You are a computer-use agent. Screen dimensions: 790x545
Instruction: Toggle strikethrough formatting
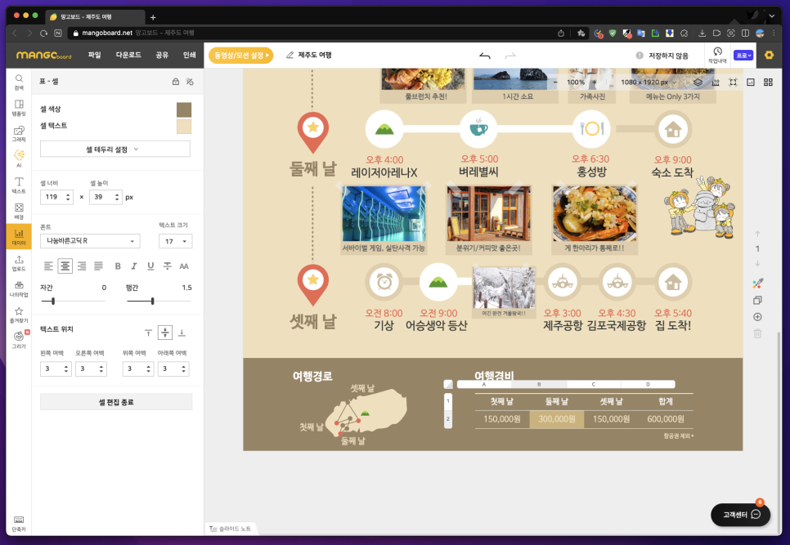pos(168,266)
